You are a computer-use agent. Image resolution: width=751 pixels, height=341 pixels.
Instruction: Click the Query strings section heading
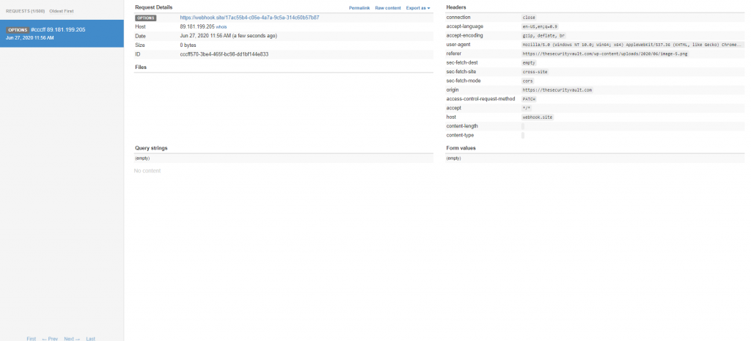tap(151, 148)
